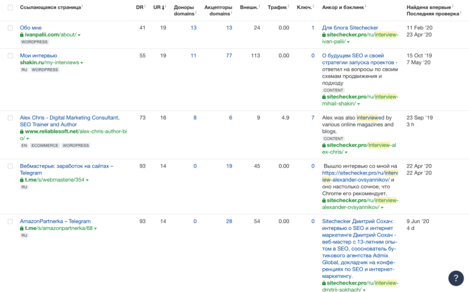Click the lock icon beside sitechecker.pro interview-mihail-shakin link
Viewport: 469px width, 292px height.
pos(324,97)
